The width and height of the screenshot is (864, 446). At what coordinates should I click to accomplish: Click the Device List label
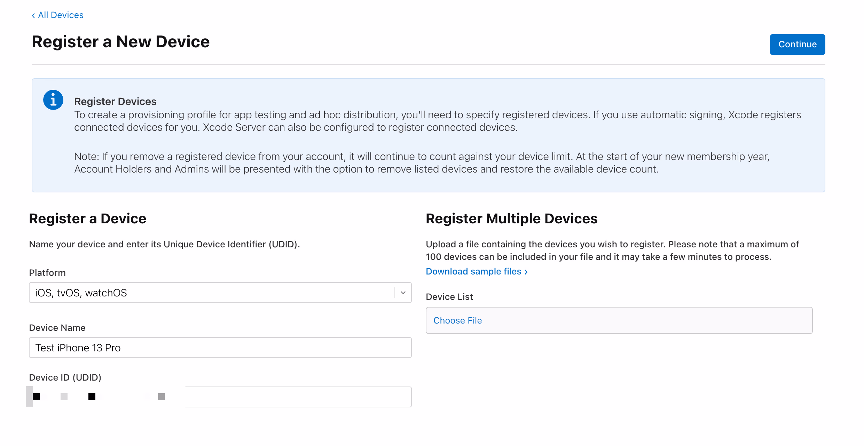[449, 297]
